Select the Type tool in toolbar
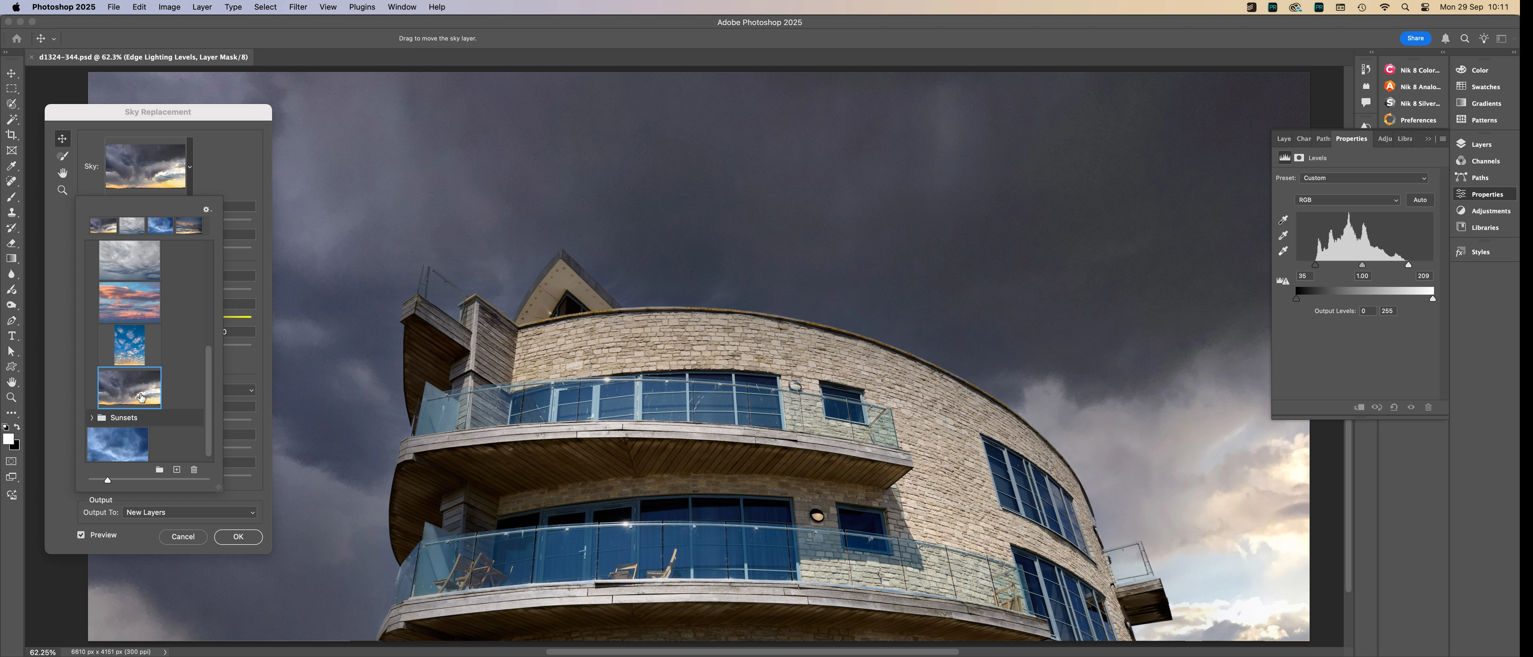Viewport: 1533px width, 657px height. pos(11,336)
